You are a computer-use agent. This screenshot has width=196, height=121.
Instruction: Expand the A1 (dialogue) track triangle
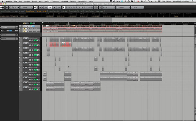pyautogui.click(x=20, y=38)
